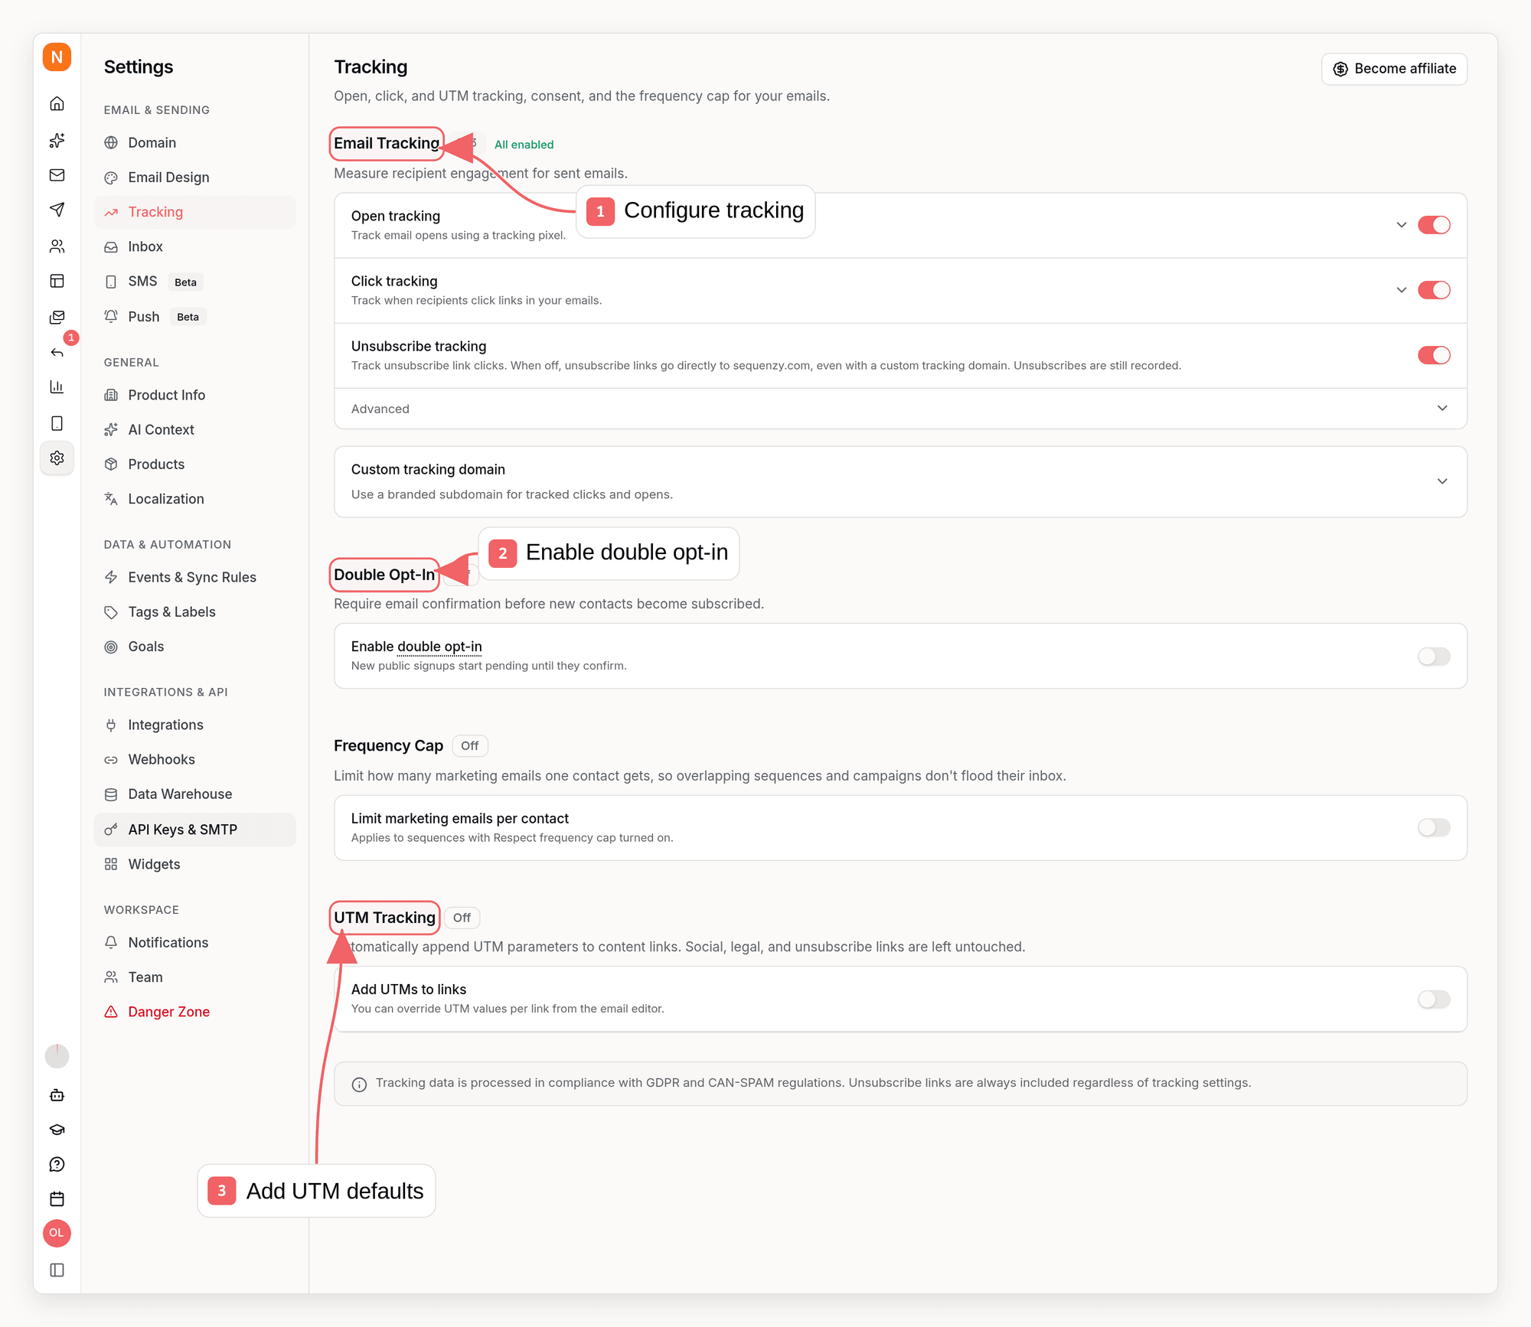Expand the Custom tracking domain panel
1531x1327 pixels.
900,481
